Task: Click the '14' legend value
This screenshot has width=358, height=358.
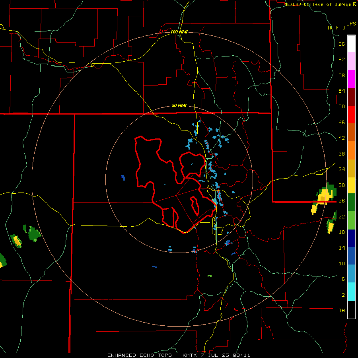Action: coord(342,248)
